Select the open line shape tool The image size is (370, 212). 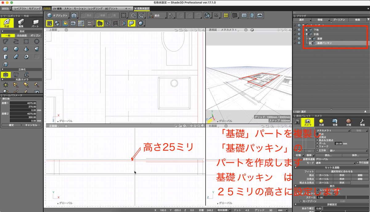coord(16,41)
